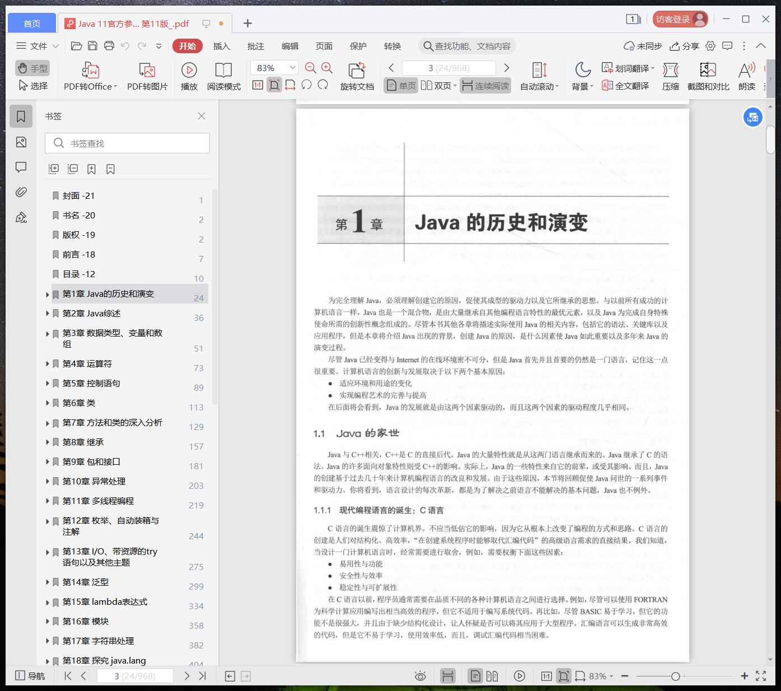Click the collapse all bookmarks icon
This screenshot has height=691, width=781.
pyautogui.click(x=73, y=169)
